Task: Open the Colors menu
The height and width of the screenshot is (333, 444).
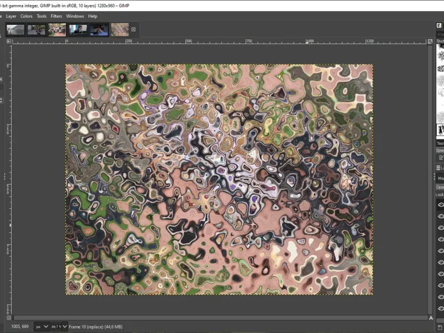Action: click(26, 16)
